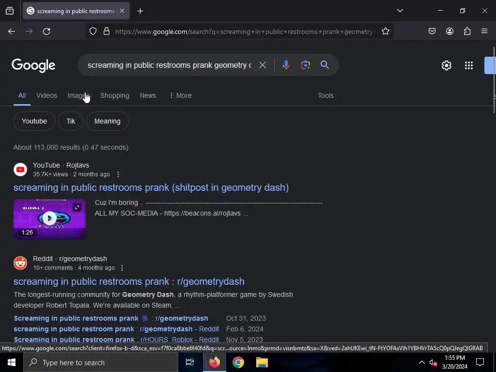
Task: Open the three-dot menu for Reddit result
Action: tap(122, 268)
